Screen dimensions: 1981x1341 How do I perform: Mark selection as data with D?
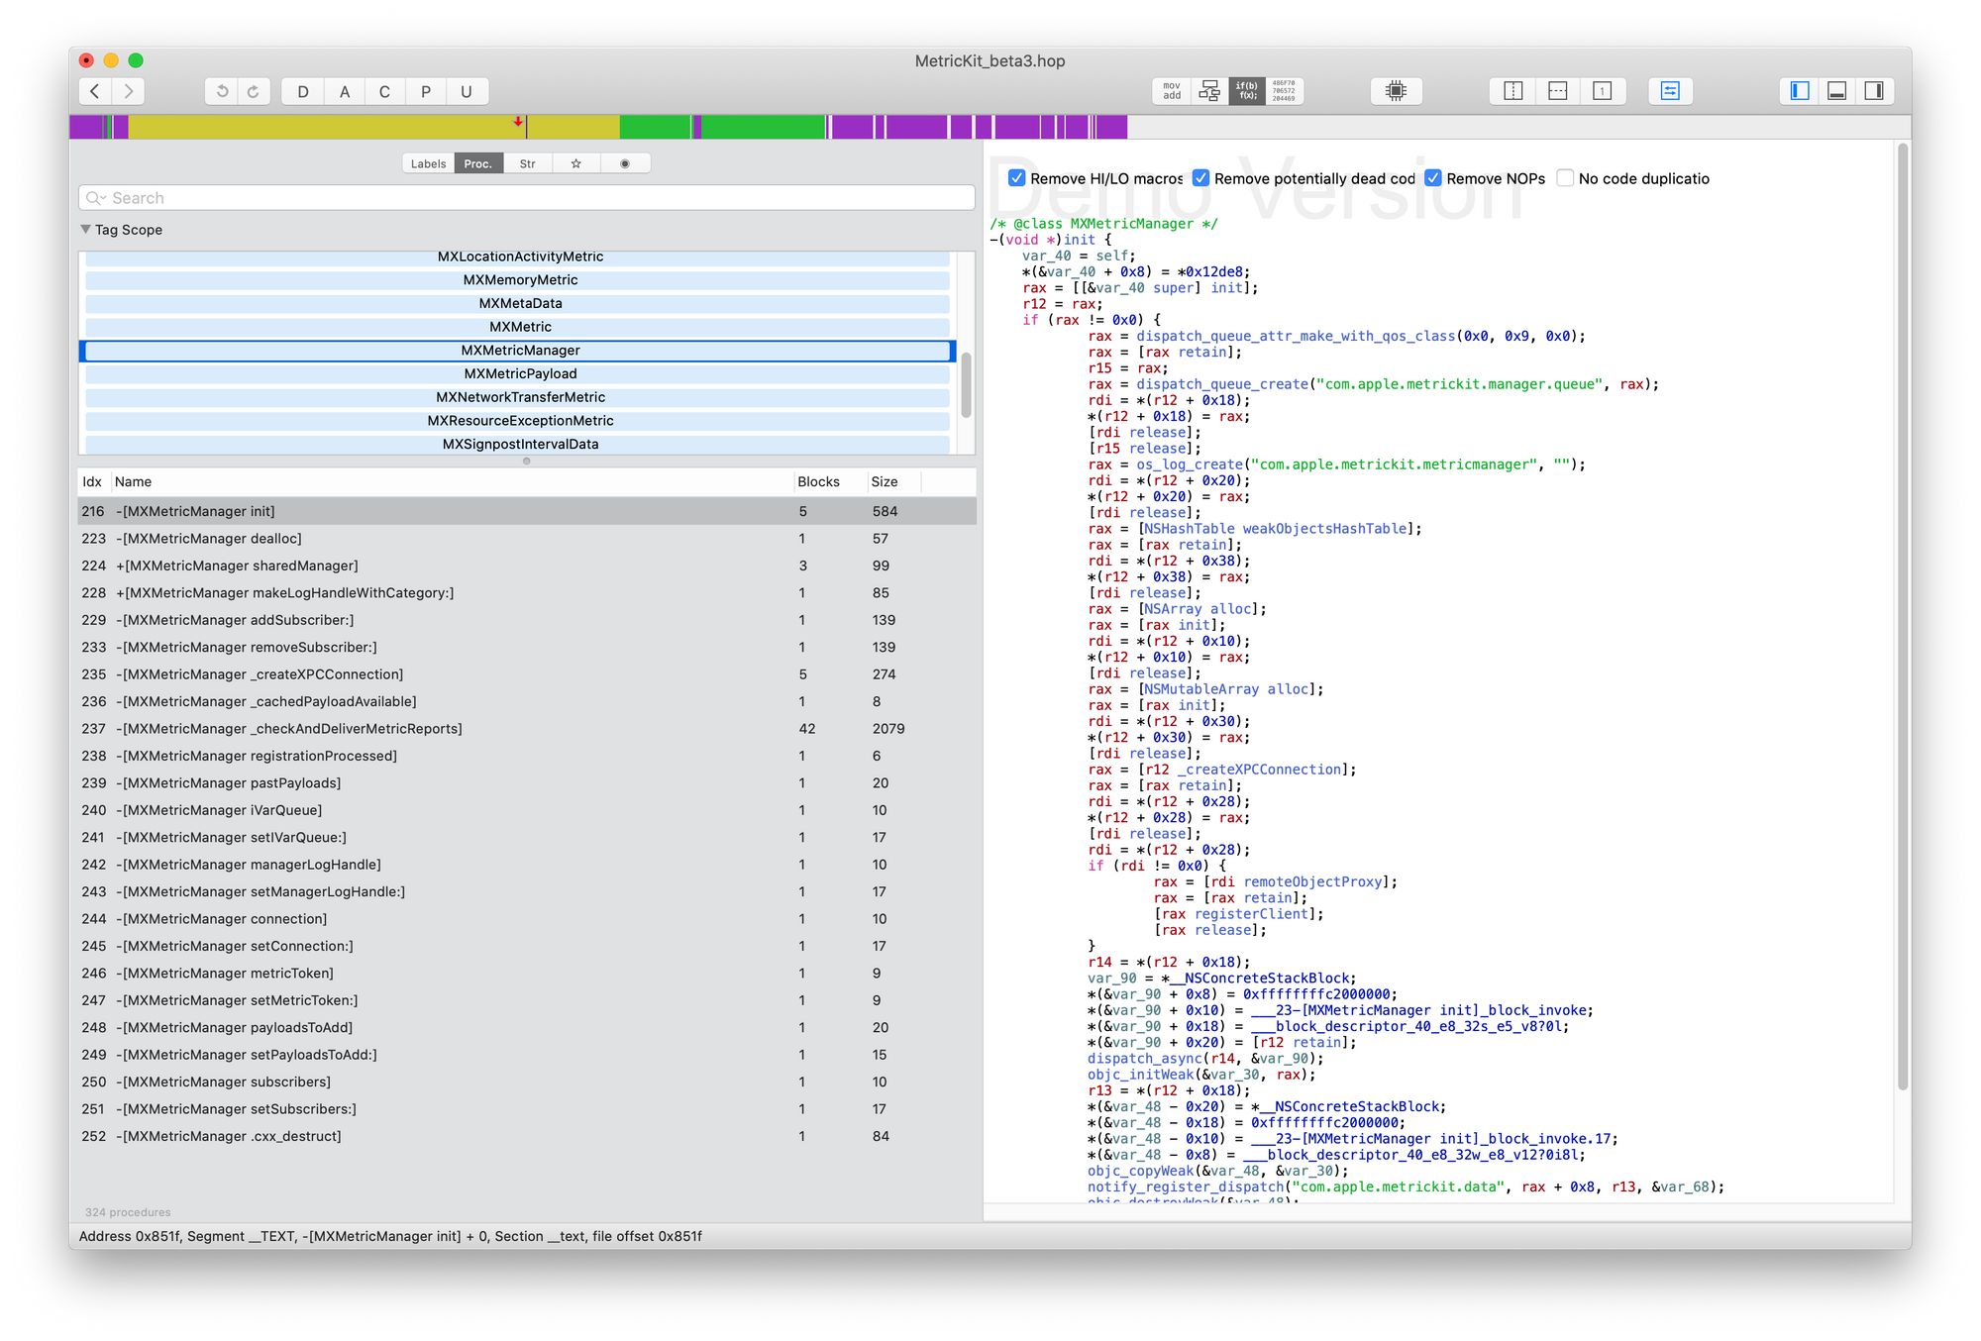pos(303,91)
